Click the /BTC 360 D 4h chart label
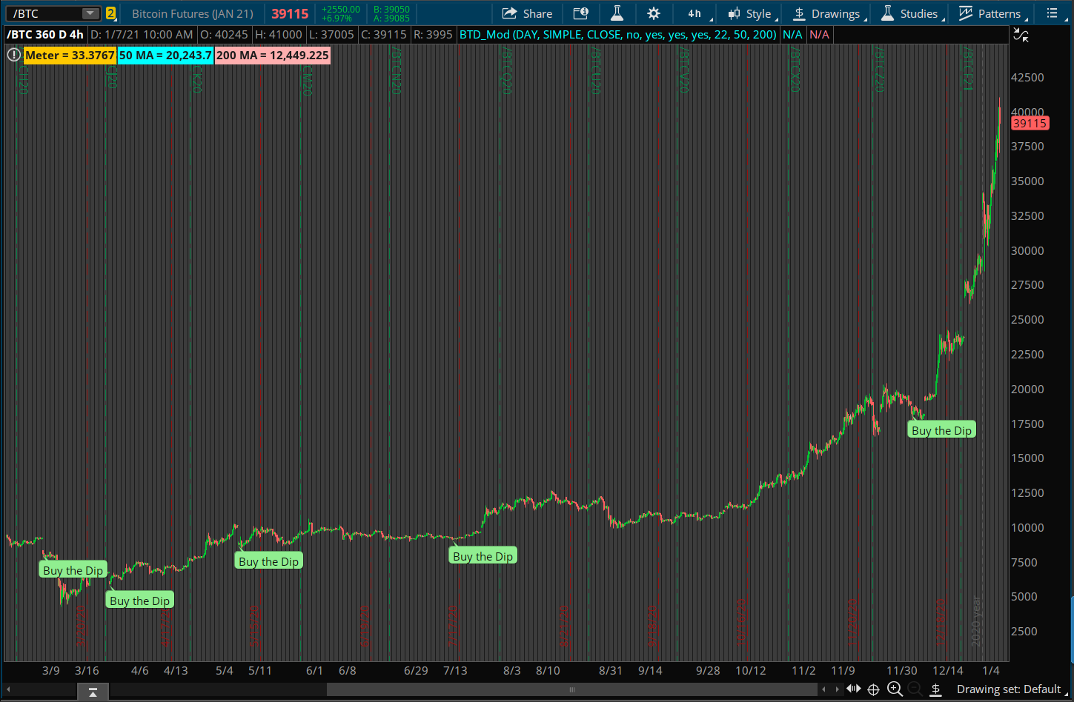 pos(45,35)
